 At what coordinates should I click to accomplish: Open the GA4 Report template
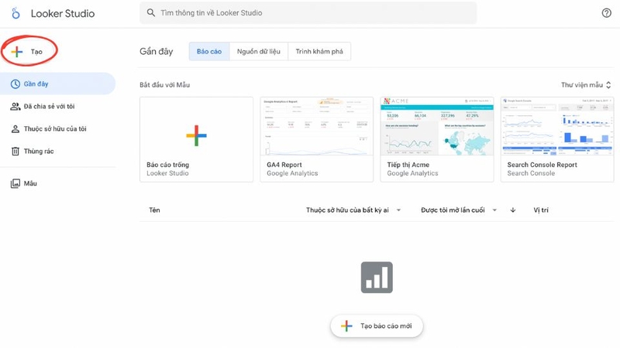pyautogui.click(x=317, y=139)
